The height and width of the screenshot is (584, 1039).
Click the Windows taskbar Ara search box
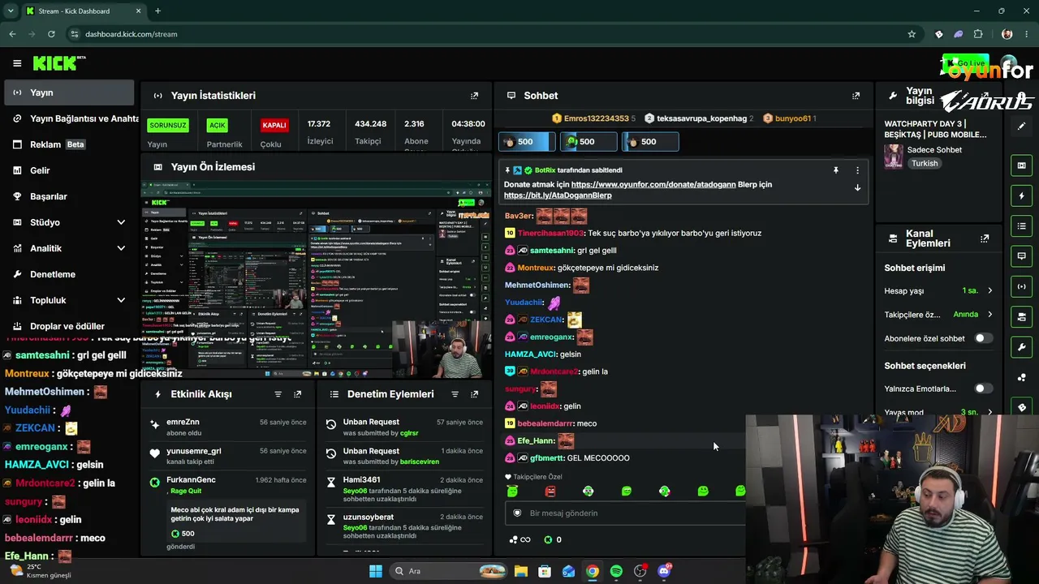coord(450,571)
